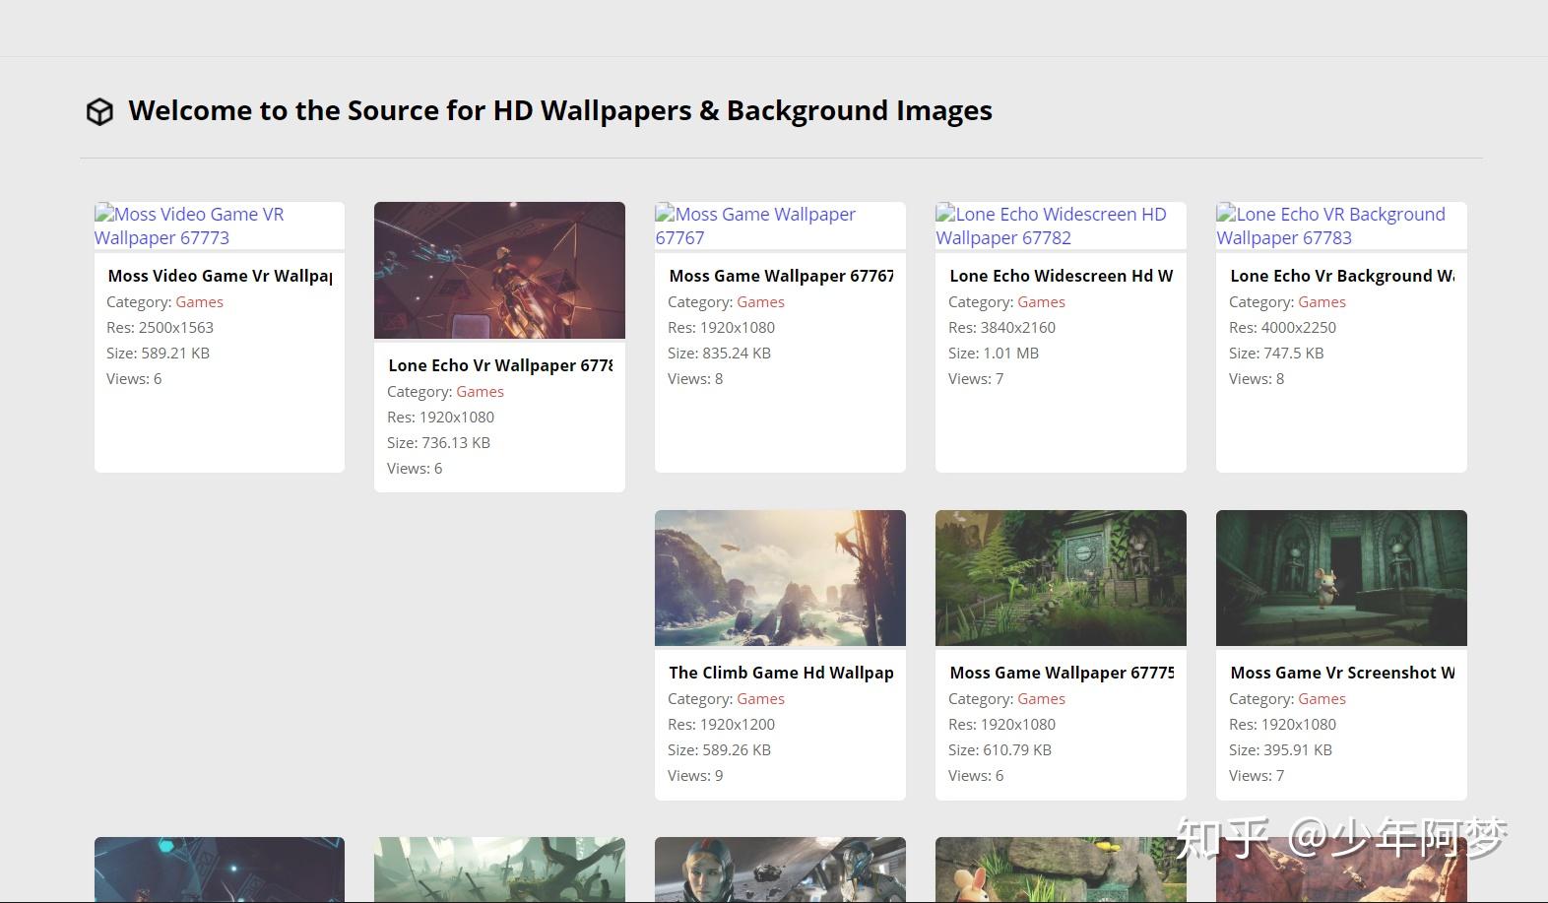
Task: Click Views: 9 on The Climb card
Action: 695,776
